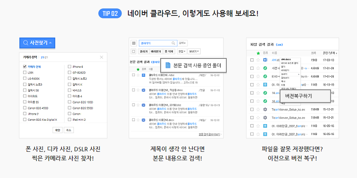Select the AM.docx row checkbox

pos(252,60)
